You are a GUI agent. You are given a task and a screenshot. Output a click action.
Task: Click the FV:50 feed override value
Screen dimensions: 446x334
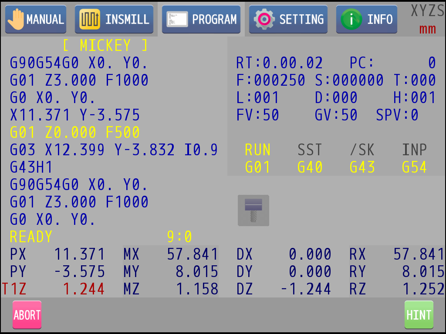257,115
